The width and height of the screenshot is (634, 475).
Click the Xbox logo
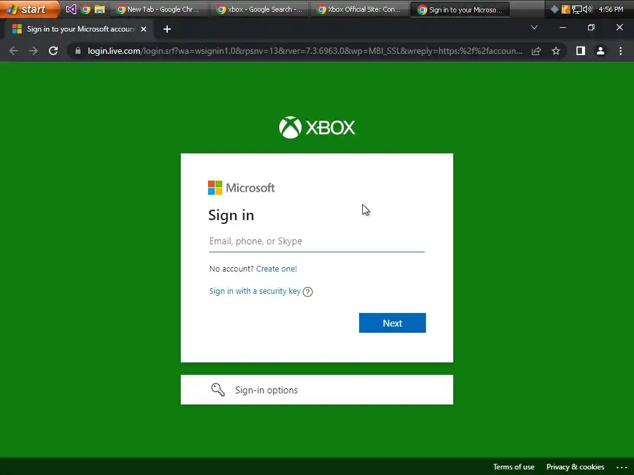317,127
